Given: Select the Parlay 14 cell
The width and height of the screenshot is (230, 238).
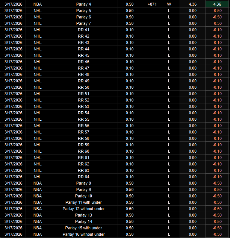Looking at the screenshot, I should (x=83, y=221).
